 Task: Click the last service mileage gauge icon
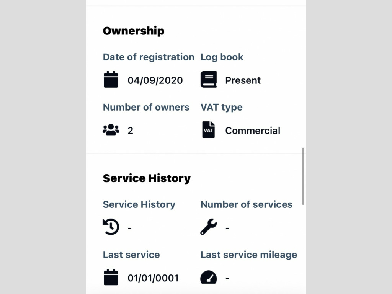[208, 278]
